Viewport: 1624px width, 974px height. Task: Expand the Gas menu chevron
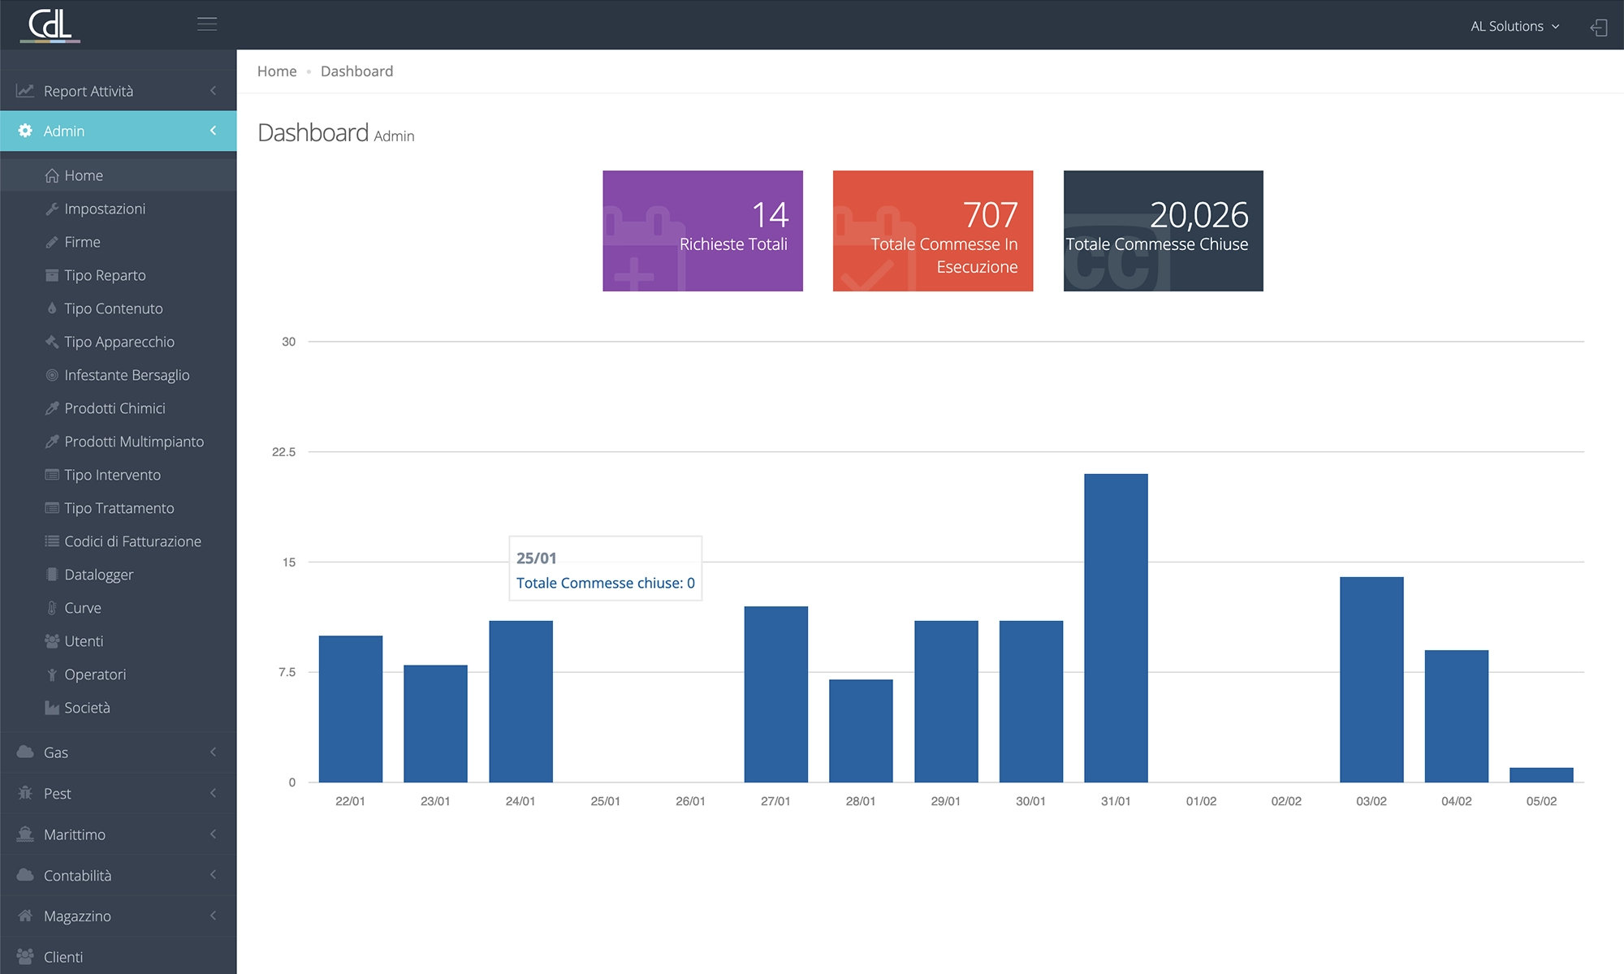point(213,752)
